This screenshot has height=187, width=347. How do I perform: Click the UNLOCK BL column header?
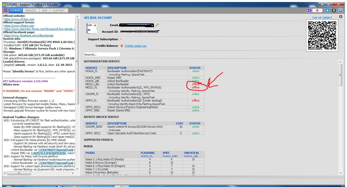192,153
